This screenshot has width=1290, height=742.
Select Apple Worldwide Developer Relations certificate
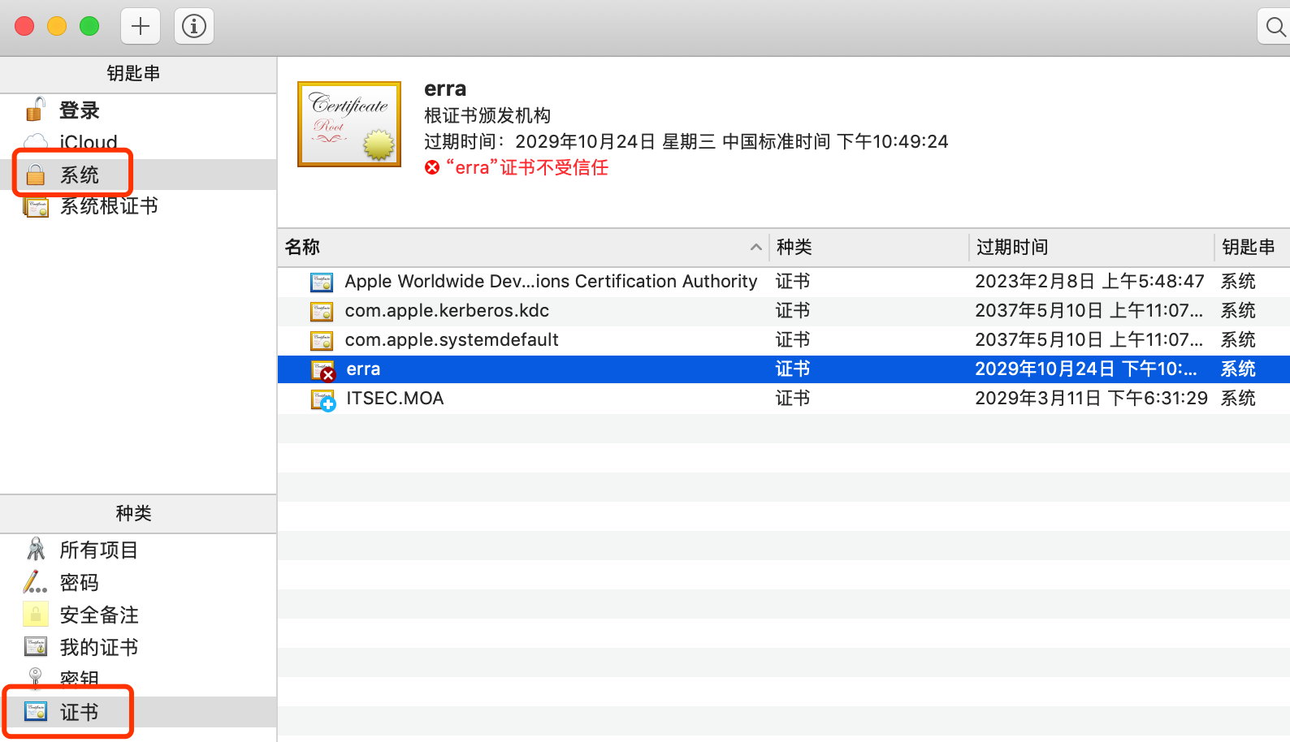tap(550, 282)
